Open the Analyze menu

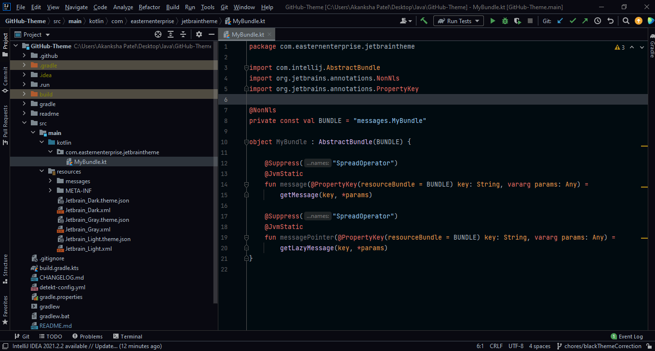(123, 7)
